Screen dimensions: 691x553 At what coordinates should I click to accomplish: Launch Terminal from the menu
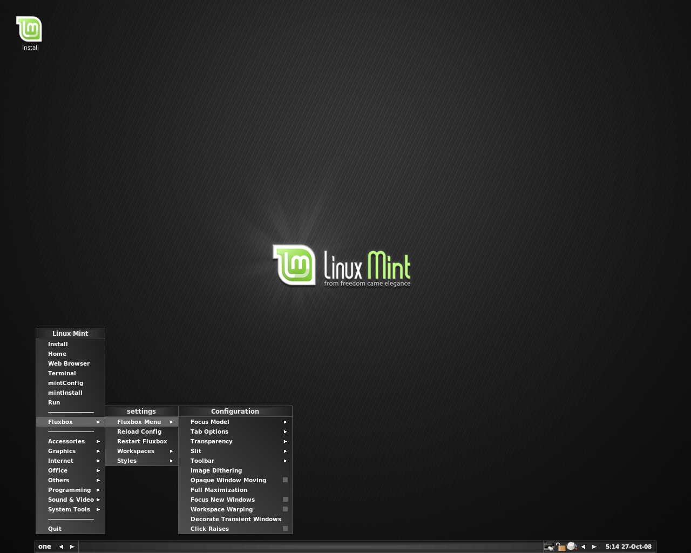[x=70, y=373]
